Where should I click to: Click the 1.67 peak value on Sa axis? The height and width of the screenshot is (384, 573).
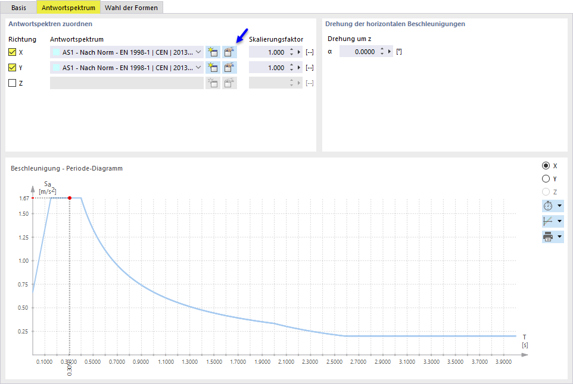click(x=24, y=199)
